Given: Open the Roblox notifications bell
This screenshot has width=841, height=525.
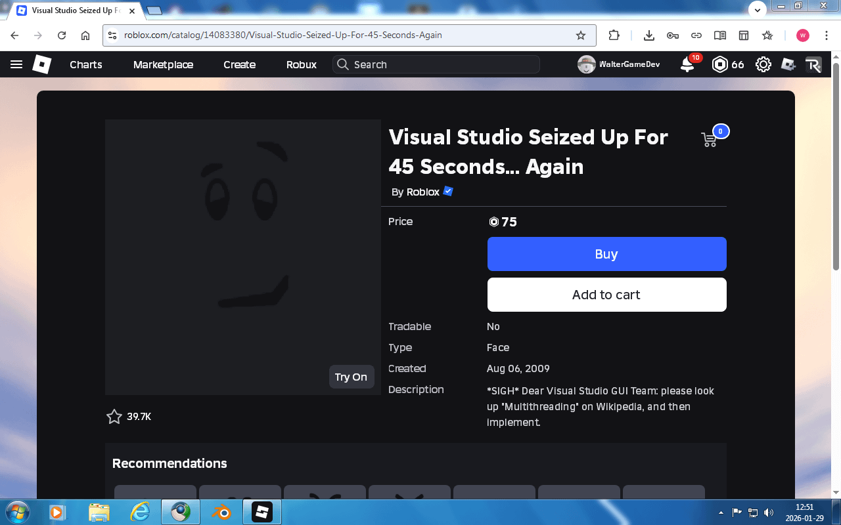Looking at the screenshot, I should 687,64.
